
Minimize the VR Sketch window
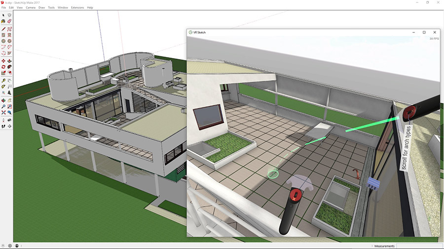pyautogui.click(x=414, y=32)
